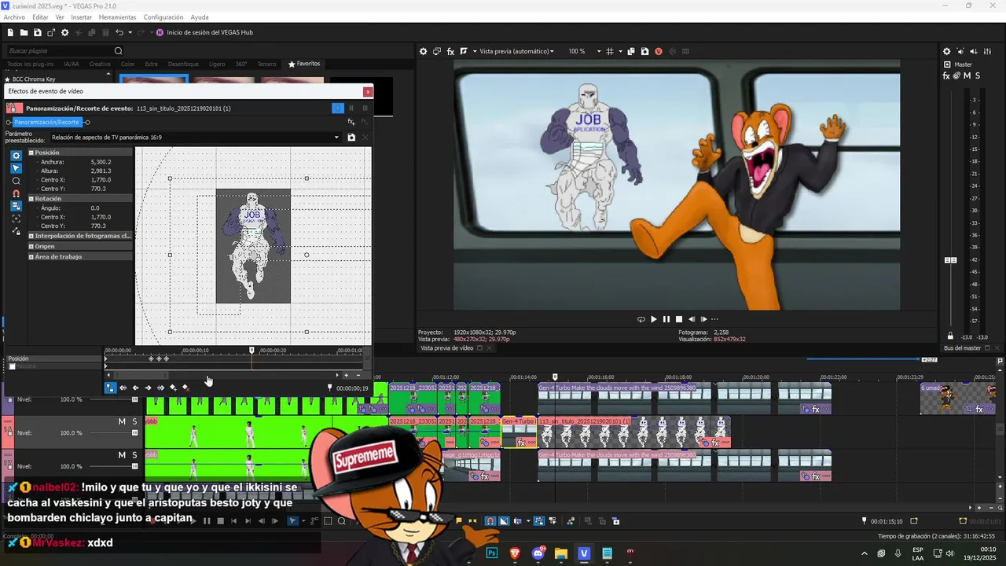The image size is (1006, 566).
Task: Toggle external monitor preview
Action: [x=437, y=51]
